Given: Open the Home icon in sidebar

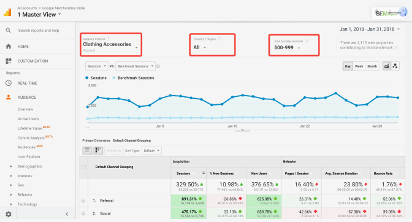Looking at the screenshot, I should coord(9,47).
